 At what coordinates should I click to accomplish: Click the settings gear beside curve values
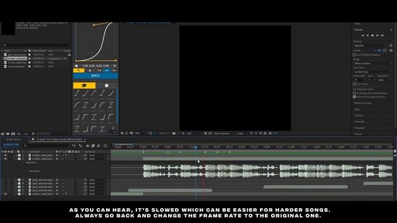coord(115,66)
